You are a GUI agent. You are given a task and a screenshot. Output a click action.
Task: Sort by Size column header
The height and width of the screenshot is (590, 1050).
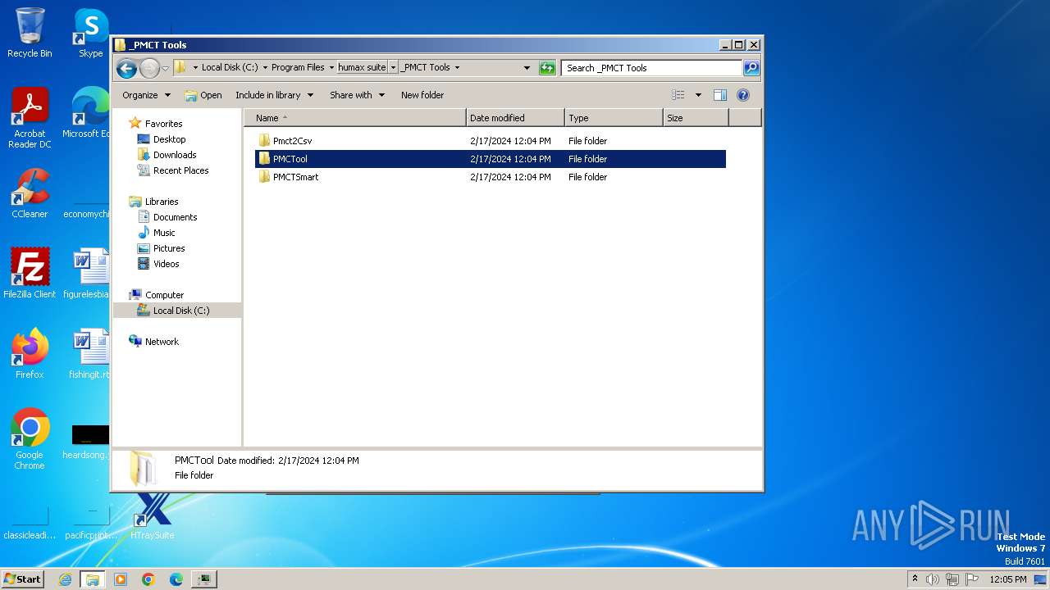click(696, 118)
